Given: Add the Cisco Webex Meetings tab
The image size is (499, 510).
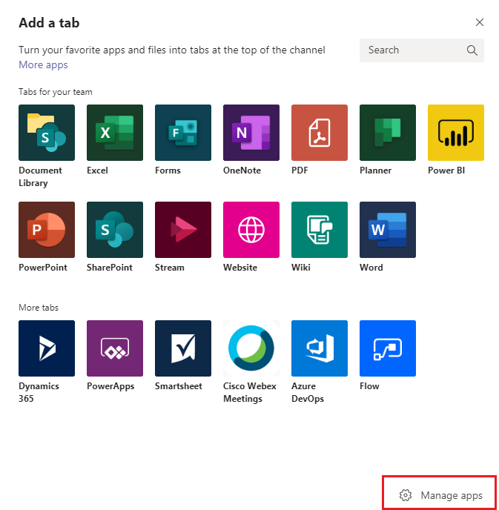Looking at the screenshot, I should click(251, 348).
